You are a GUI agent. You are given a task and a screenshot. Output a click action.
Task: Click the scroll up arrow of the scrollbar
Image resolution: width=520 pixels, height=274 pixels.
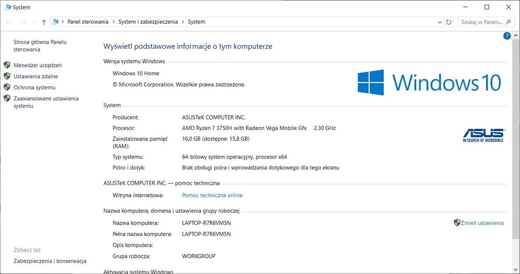(x=515, y=35)
